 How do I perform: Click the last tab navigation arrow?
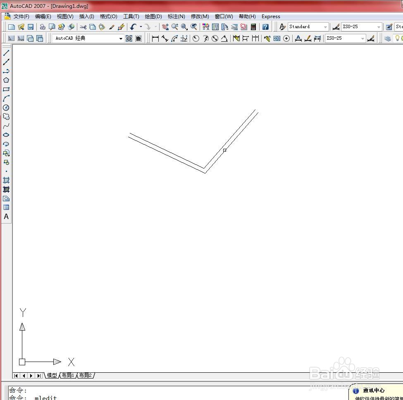tap(39, 376)
